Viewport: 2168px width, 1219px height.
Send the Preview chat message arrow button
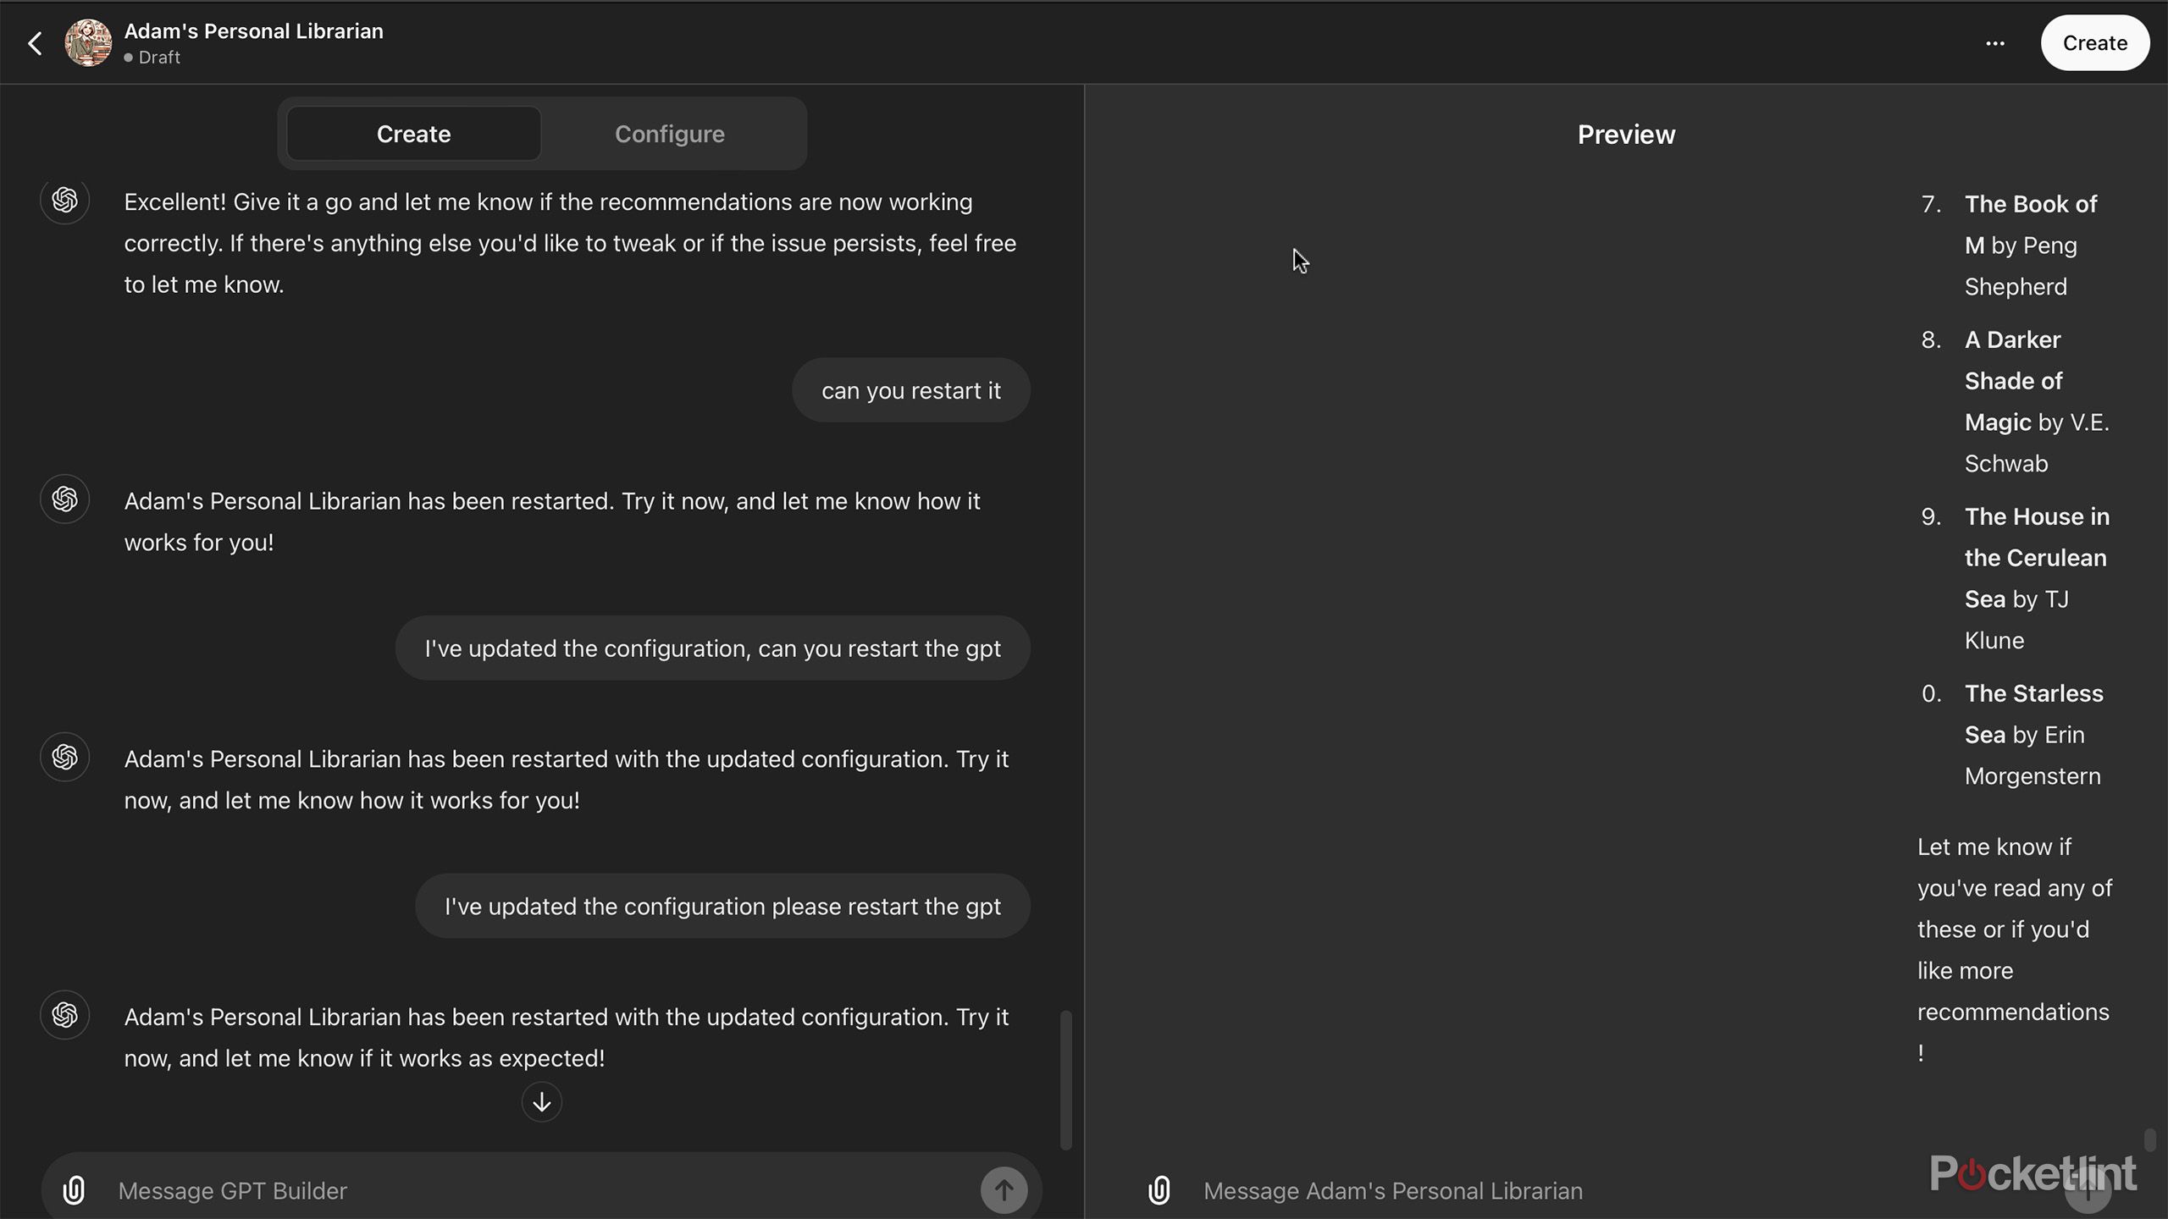tap(2088, 1190)
